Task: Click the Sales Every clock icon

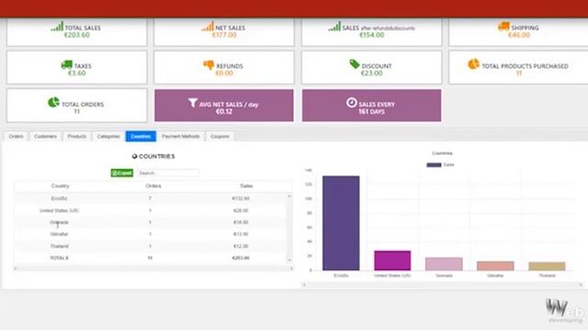Action: (x=351, y=102)
